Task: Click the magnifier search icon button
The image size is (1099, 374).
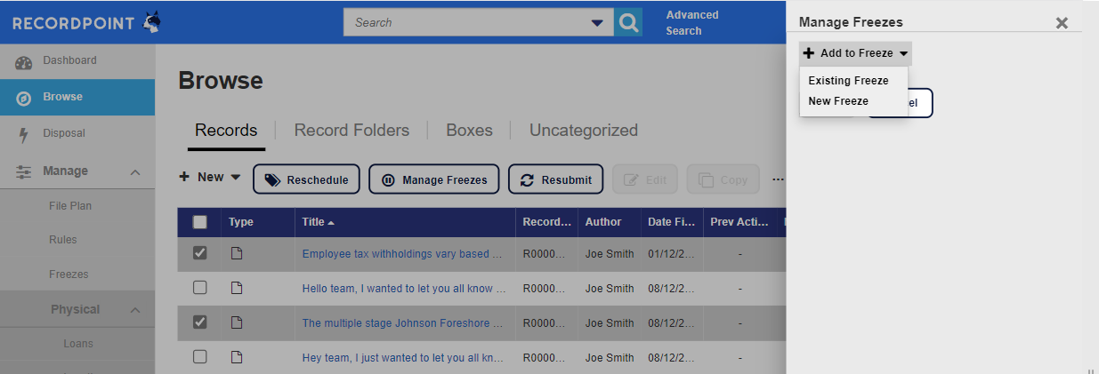Action: pyautogui.click(x=628, y=23)
